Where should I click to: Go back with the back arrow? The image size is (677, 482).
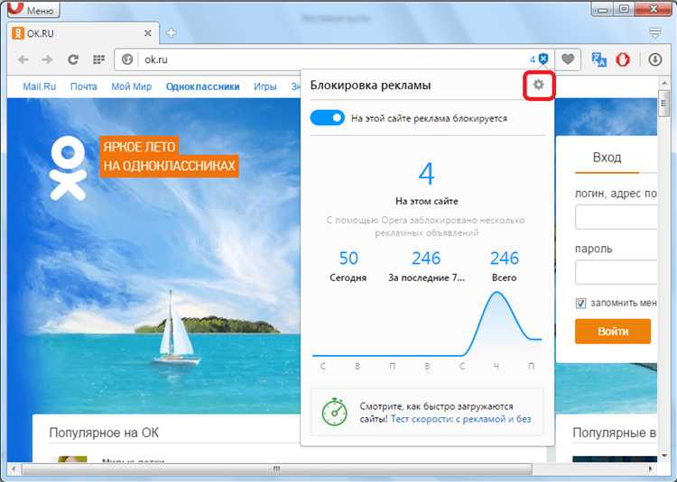[23, 59]
